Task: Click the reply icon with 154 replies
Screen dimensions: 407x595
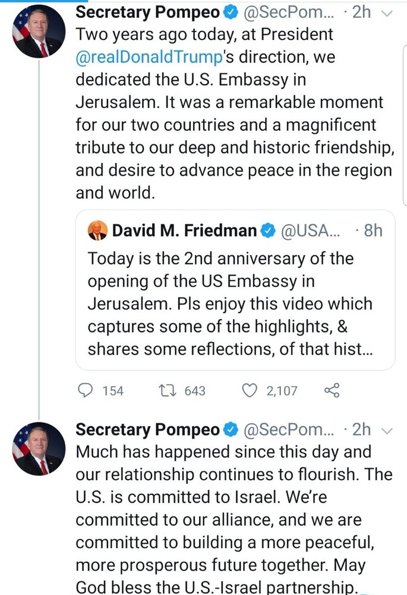Action: (x=85, y=390)
